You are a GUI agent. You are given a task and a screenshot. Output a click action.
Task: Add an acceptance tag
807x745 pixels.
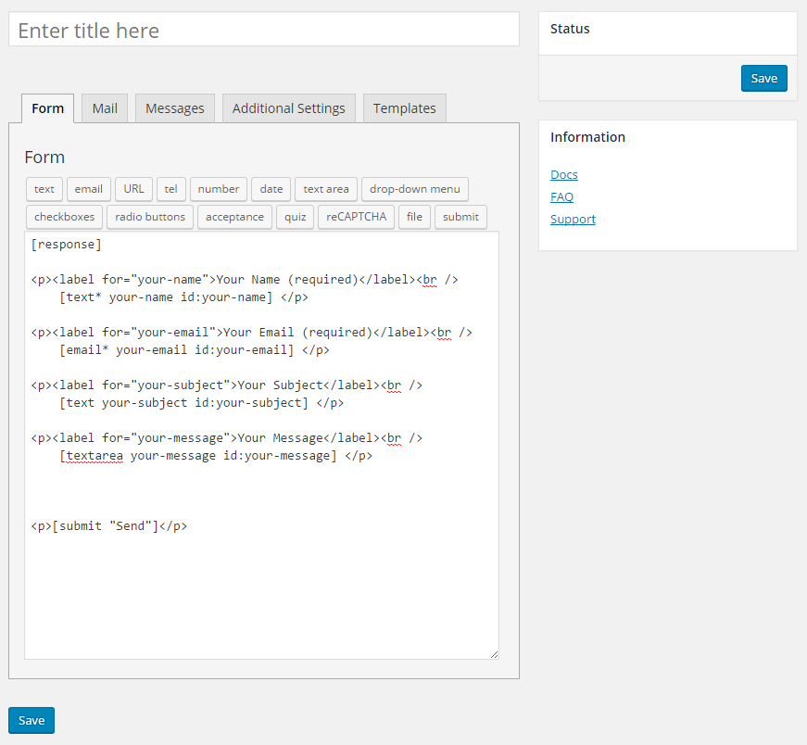point(234,217)
